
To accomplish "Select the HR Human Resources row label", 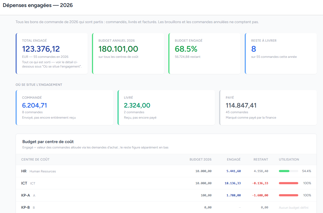I will click(x=38, y=171).
